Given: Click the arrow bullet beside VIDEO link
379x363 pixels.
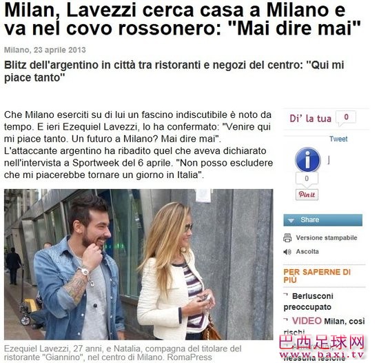Looking at the screenshot, I should (x=286, y=321).
